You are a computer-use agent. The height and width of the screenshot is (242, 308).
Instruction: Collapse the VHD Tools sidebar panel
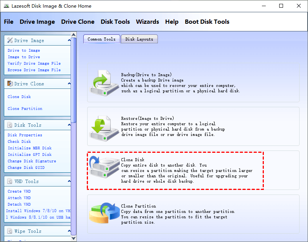pyautogui.click(x=69, y=181)
